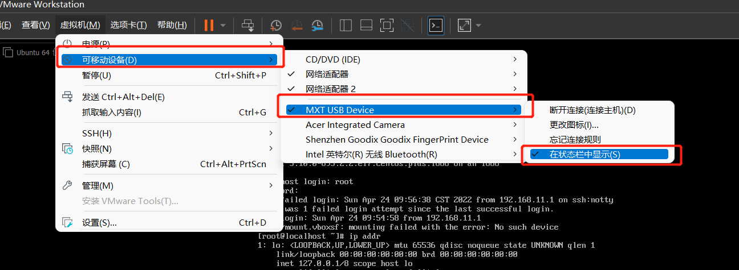Viewport: 739px width, 270px height.
Task: Click the chevron on CD/DVD (IDE) row
Action: [515, 60]
